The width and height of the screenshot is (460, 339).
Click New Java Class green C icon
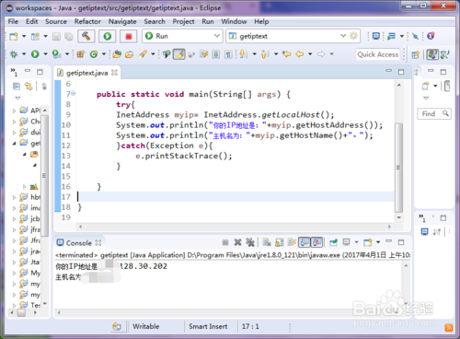[x=94, y=54]
